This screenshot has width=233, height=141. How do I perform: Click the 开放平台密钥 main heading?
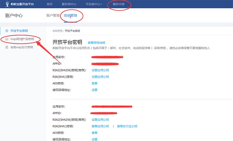tap(67, 42)
